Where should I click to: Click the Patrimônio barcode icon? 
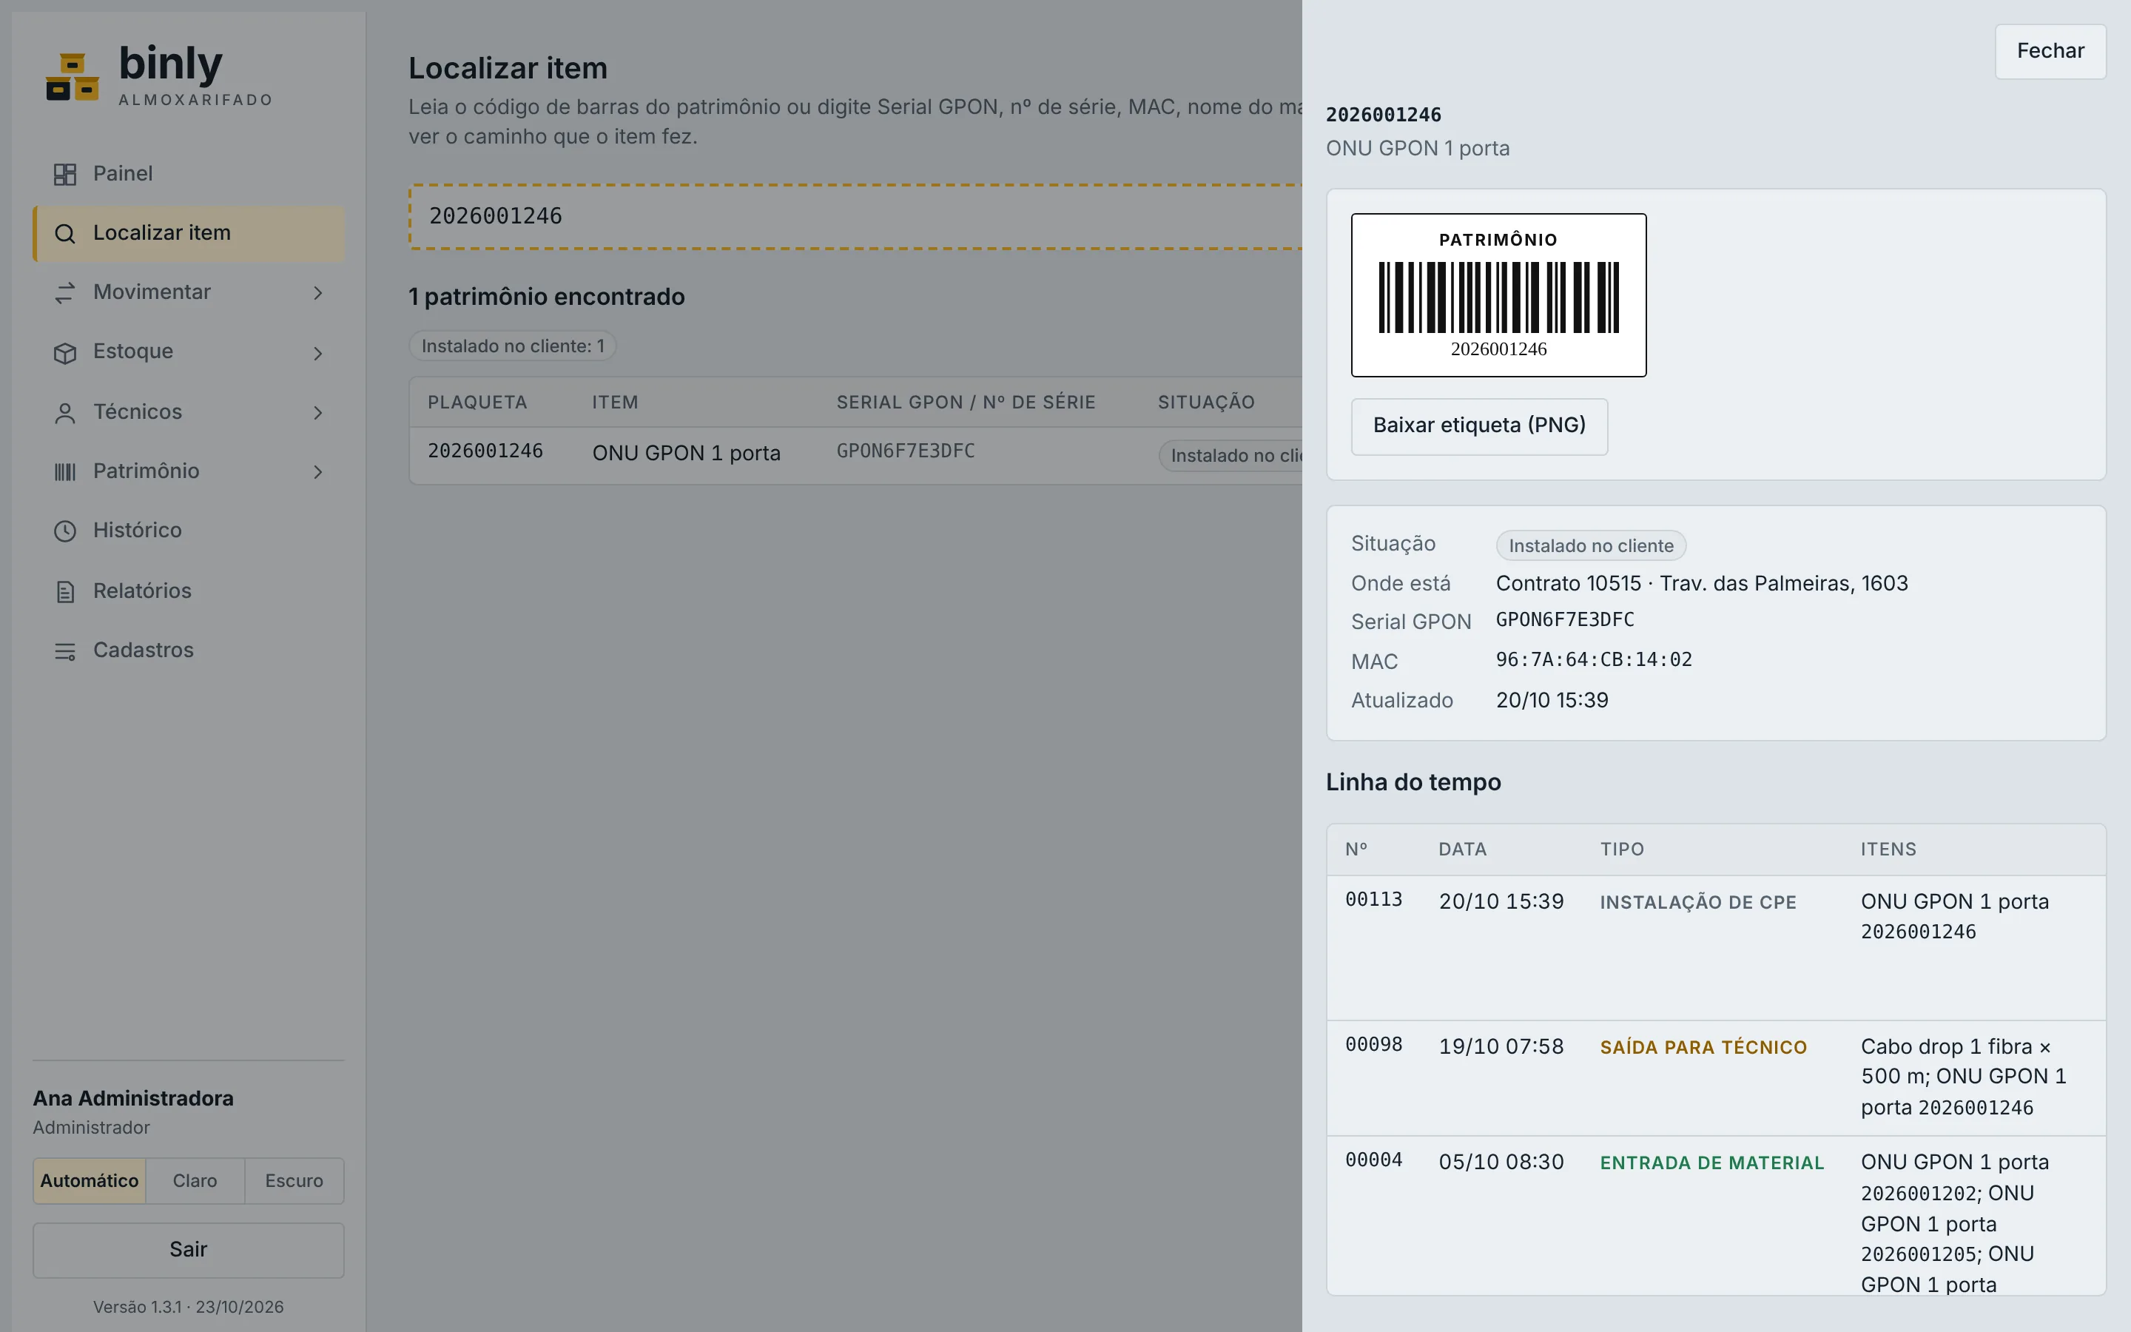pos(65,471)
